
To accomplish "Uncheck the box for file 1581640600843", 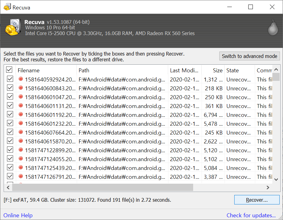I will pos(10,88).
